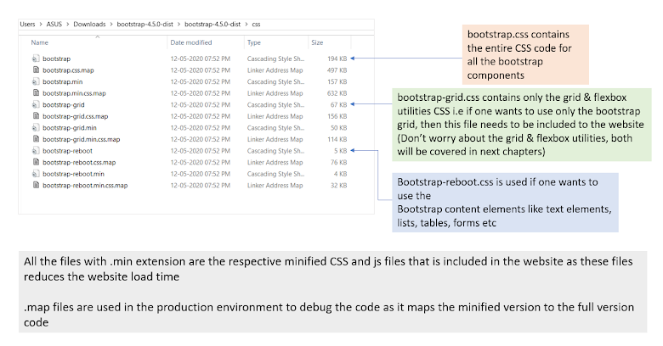Click the bootstrap-grid.min.css.map file icon
663x346 pixels.
click(36, 139)
